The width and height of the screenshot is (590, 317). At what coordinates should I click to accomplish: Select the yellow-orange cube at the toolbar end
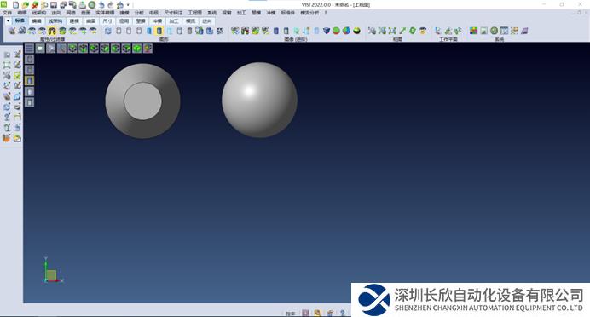tap(147, 48)
